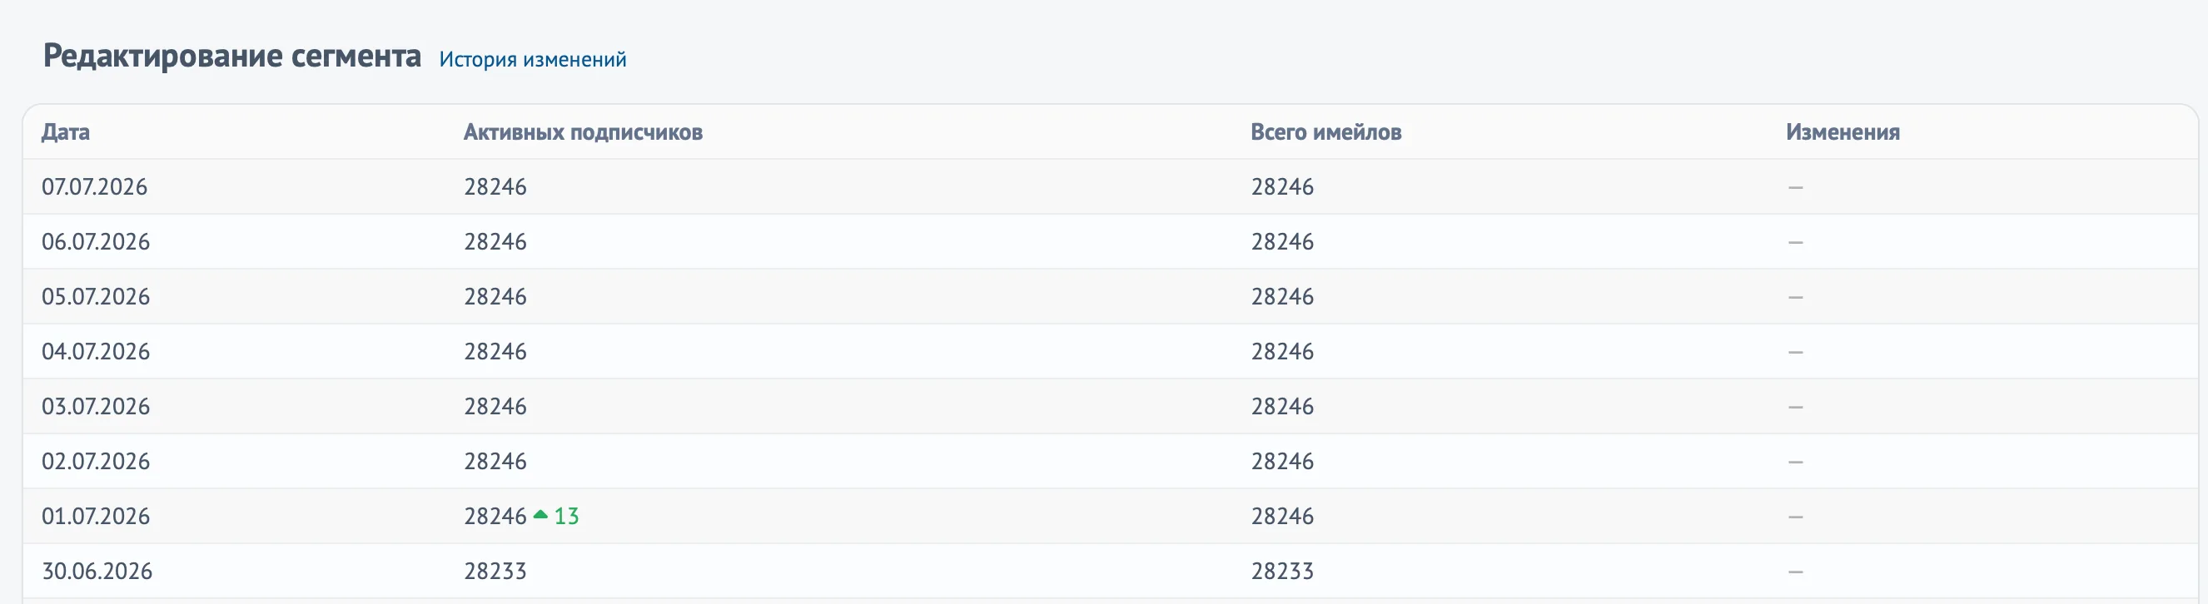Click the date 06.07.2026 cell
Image resolution: width=2208 pixels, height=604 pixels.
click(x=96, y=241)
